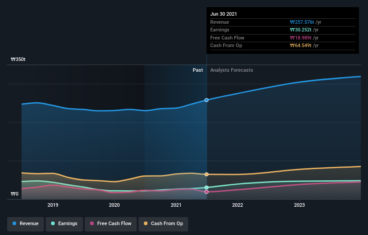Select the 2020 axis label
Screen dimensions: 368x235
click(114, 205)
